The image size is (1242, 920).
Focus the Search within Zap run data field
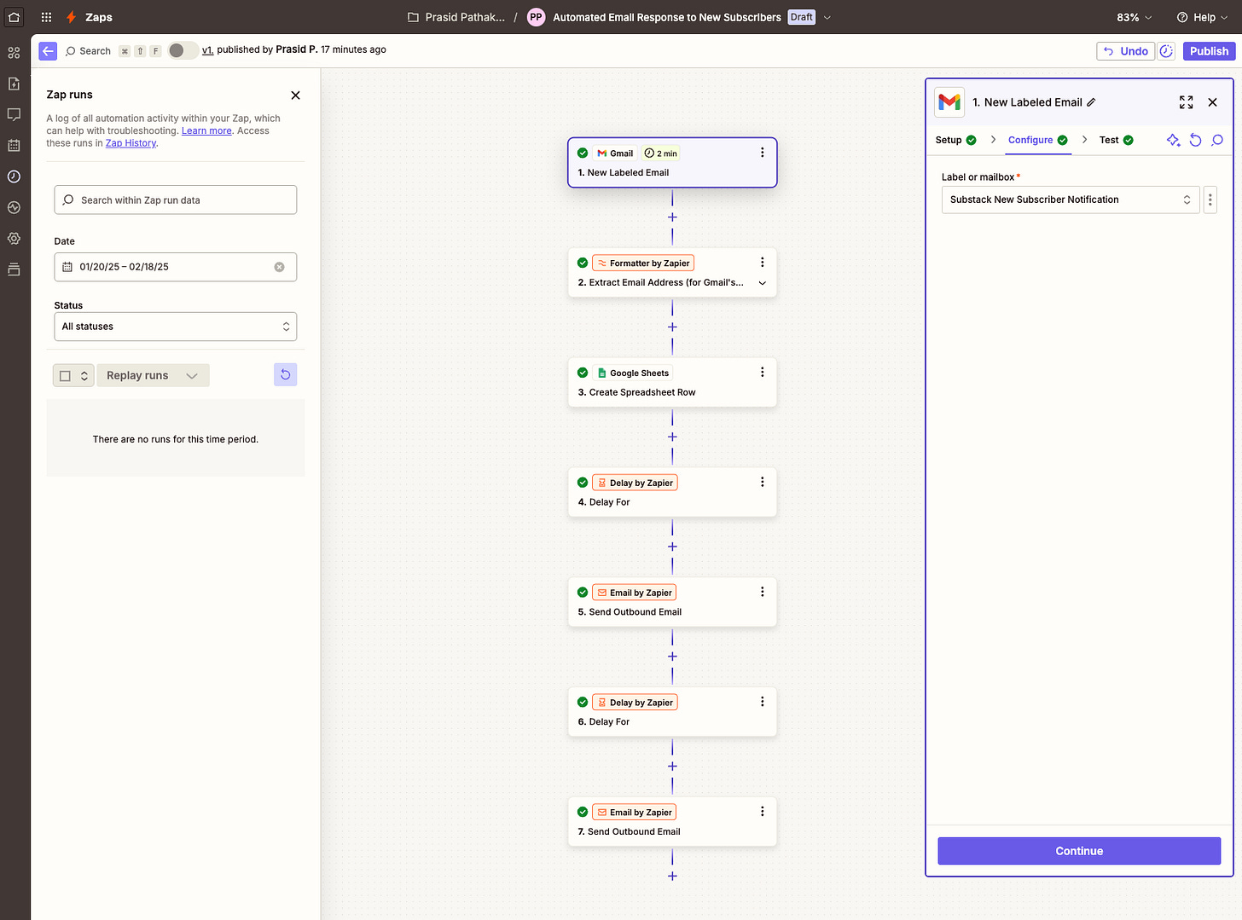[x=176, y=200]
